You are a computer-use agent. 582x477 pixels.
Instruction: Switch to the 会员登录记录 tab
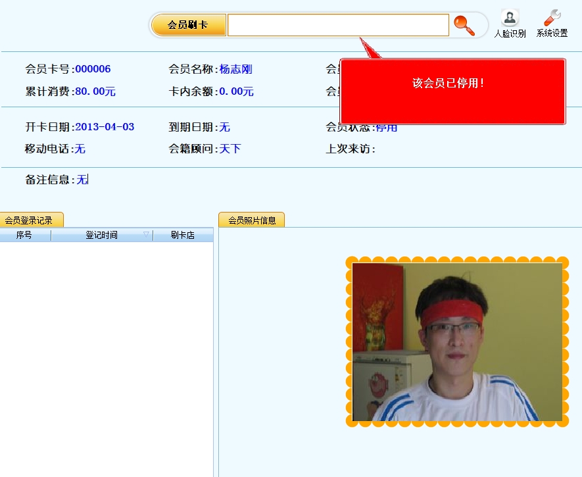pos(30,220)
